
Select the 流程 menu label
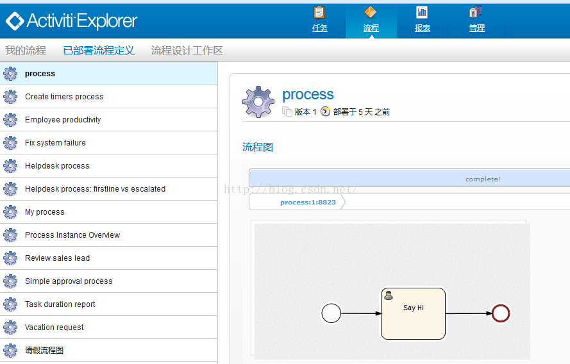coord(371,28)
